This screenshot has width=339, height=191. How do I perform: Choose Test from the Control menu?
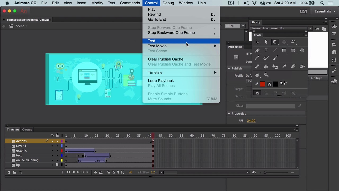(x=181, y=41)
